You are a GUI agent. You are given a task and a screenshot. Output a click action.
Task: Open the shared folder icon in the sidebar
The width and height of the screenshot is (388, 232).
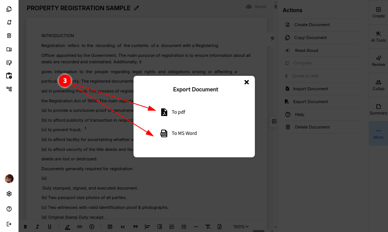[x=9, y=49]
